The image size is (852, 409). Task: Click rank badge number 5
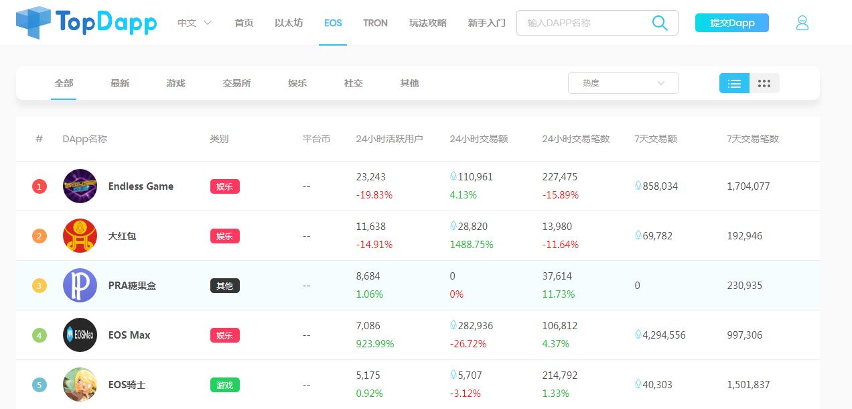point(40,385)
